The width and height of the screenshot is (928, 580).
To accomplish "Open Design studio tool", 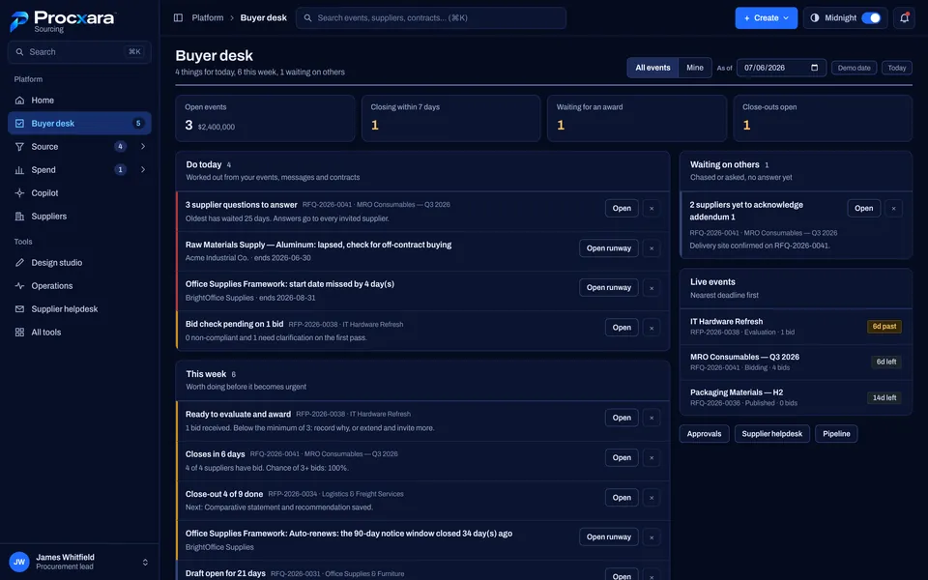I will pos(79,262).
